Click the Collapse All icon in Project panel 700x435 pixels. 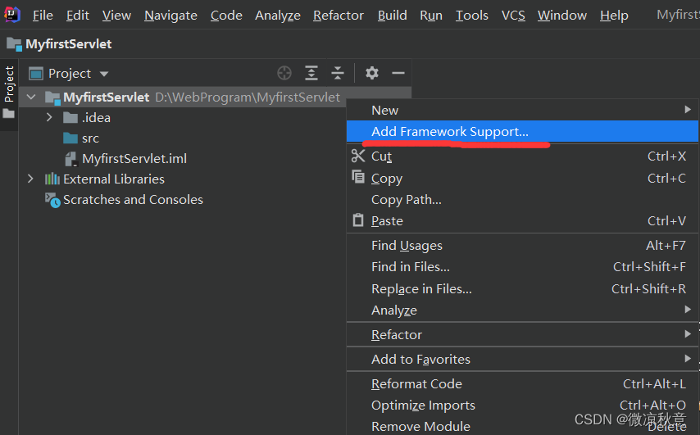tap(338, 73)
